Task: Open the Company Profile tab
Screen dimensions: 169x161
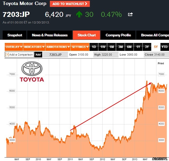Action: (x=118, y=35)
